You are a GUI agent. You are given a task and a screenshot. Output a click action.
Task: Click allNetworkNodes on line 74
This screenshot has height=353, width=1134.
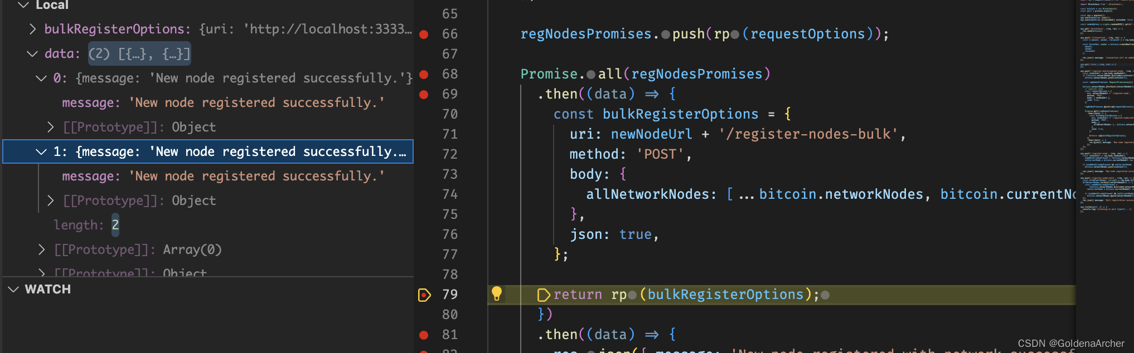coord(647,195)
